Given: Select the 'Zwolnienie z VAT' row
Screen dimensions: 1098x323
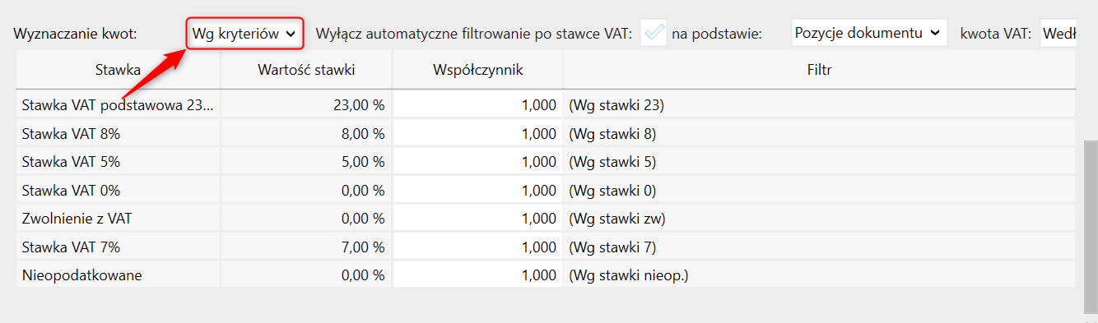Looking at the screenshot, I should [546, 219].
